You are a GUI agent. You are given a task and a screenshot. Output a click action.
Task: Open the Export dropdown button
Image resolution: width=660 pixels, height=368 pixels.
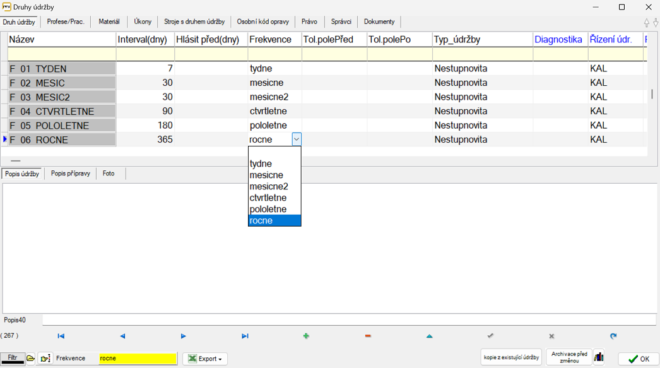pyautogui.click(x=205, y=359)
